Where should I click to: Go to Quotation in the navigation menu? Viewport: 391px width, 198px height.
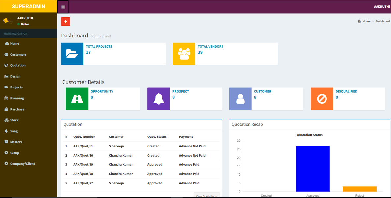click(x=18, y=65)
